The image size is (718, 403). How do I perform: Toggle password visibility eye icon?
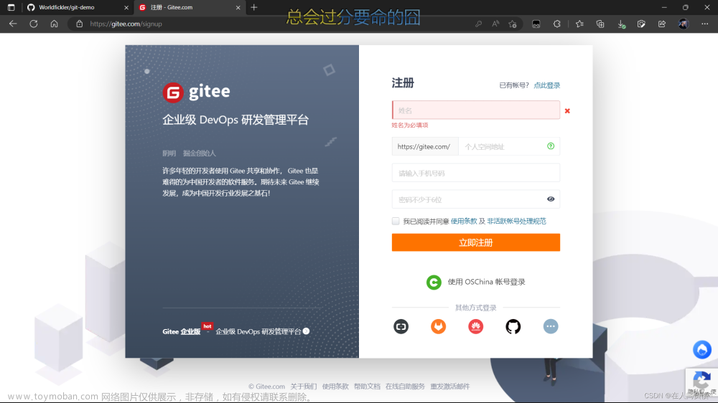point(551,199)
